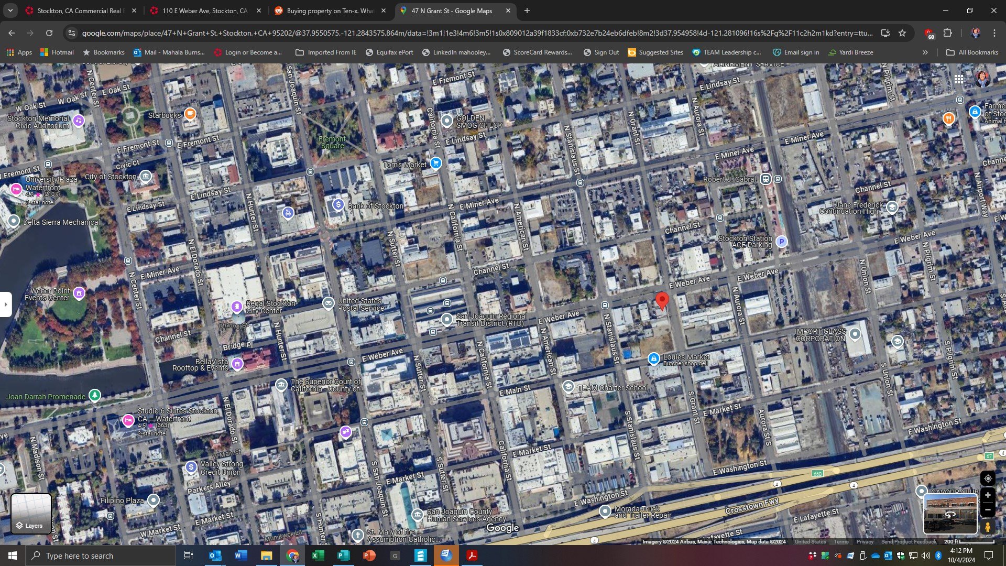The image size is (1006, 566).
Task: Open the Google apps grid
Action: coord(959,79)
